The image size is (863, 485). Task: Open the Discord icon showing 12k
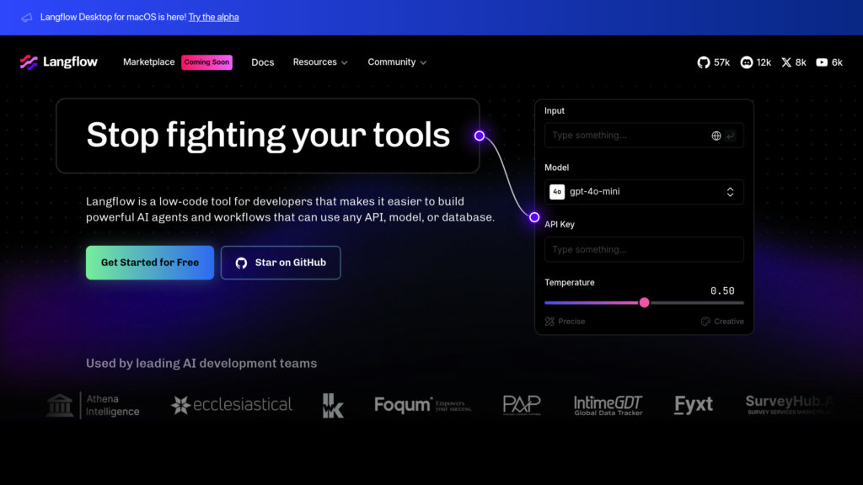pos(747,62)
